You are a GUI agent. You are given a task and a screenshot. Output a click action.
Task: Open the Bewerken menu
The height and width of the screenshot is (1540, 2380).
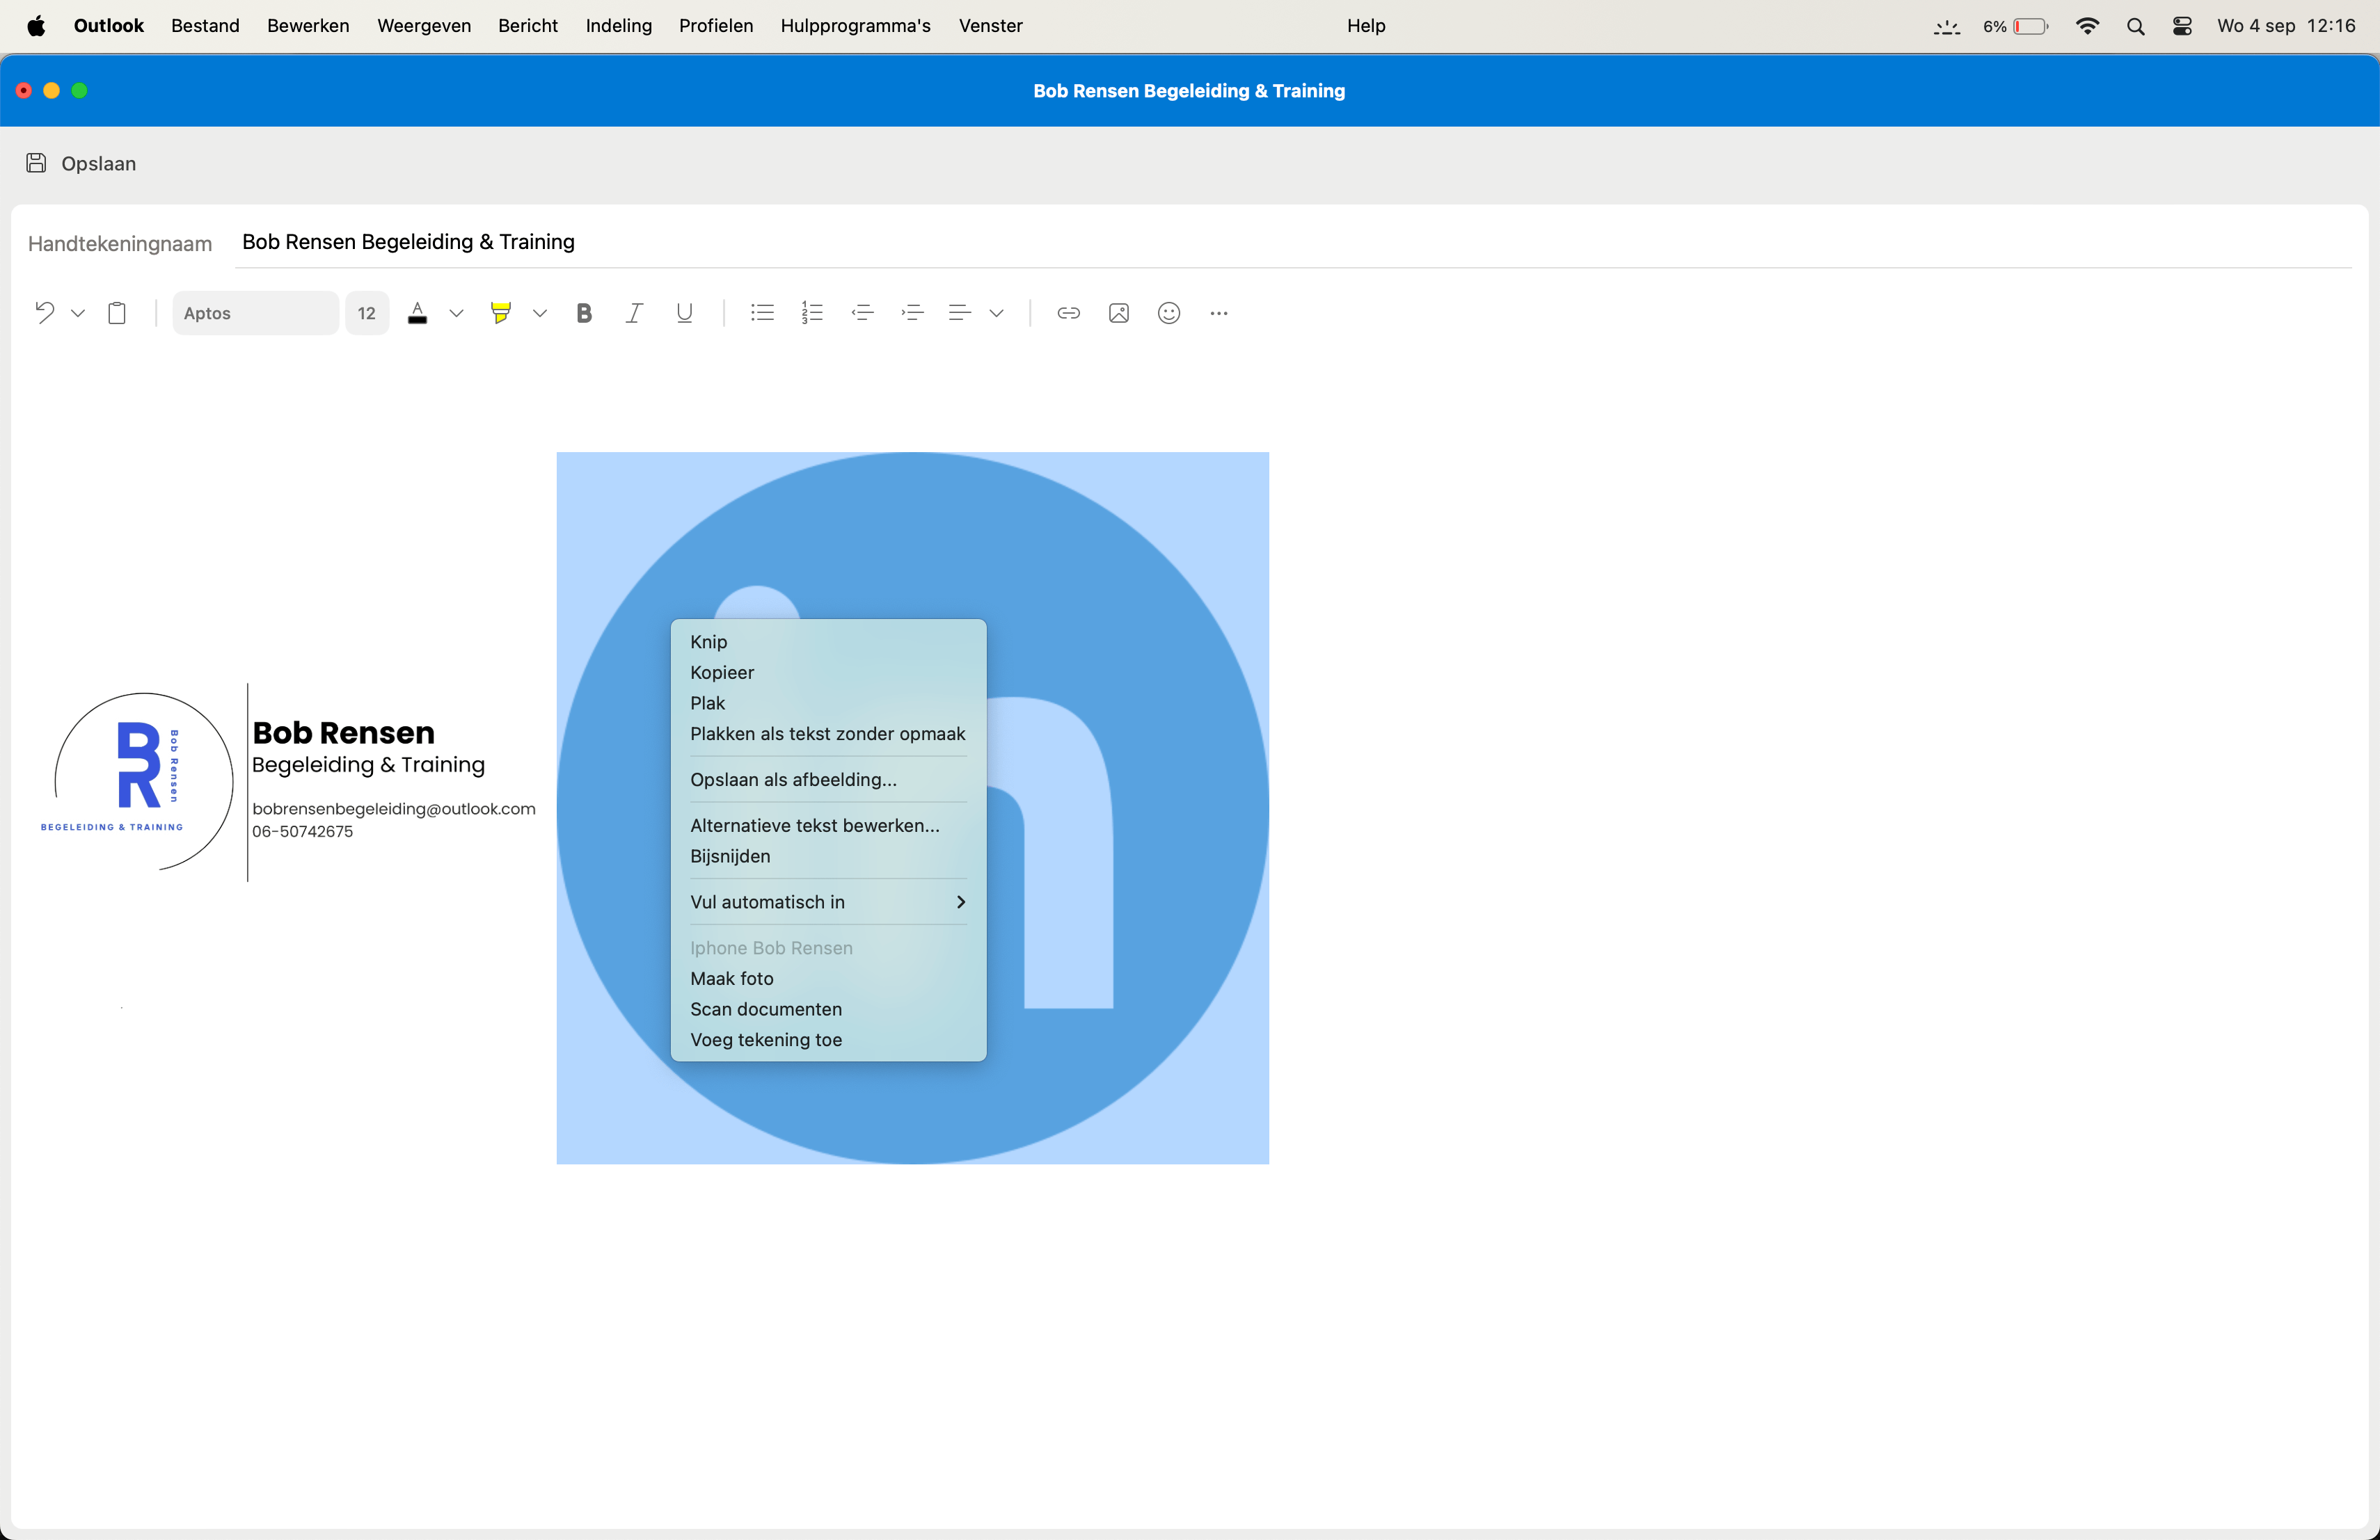308,26
